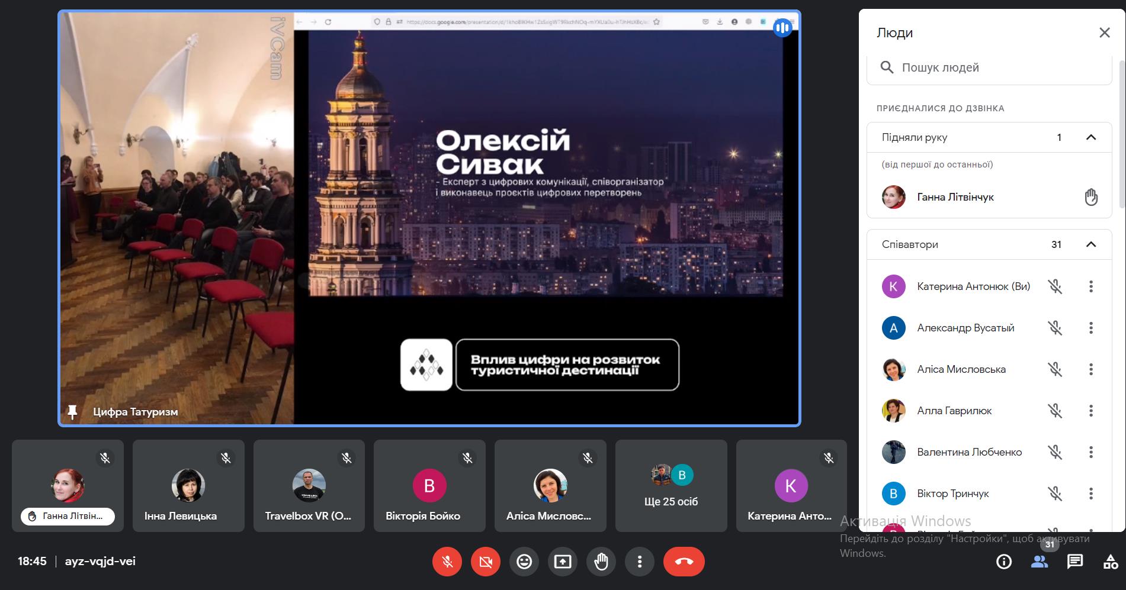Collapse the Співавтори list section
Viewport: 1126px width, 590px height.
pos(1090,244)
